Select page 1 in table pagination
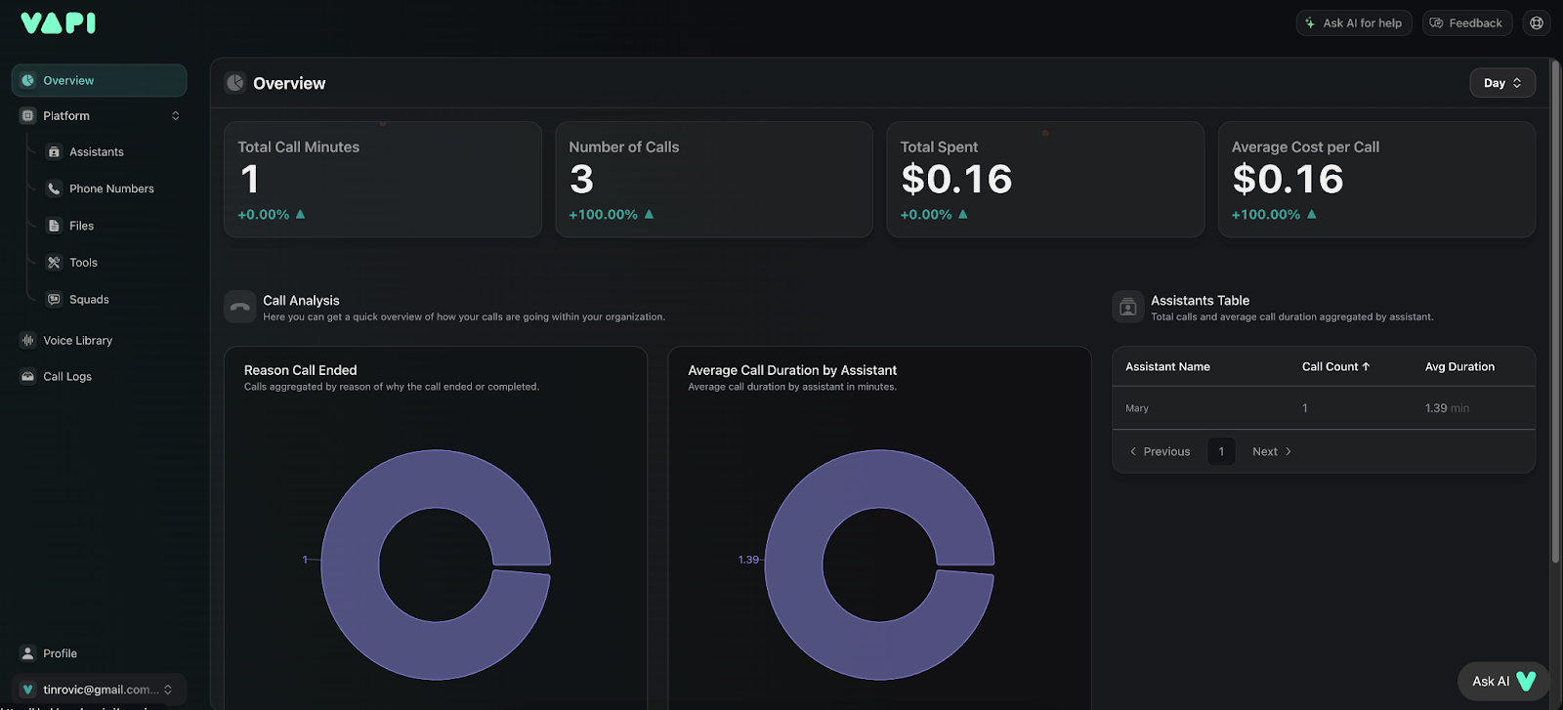1563x710 pixels. (1221, 451)
